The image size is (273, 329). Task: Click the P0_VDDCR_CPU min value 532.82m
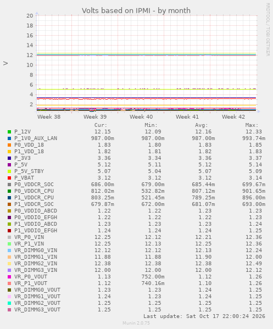coord(153,191)
